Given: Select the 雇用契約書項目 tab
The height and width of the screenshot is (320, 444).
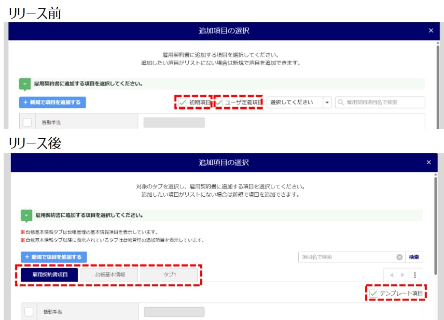Looking at the screenshot, I should tap(50, 274).
